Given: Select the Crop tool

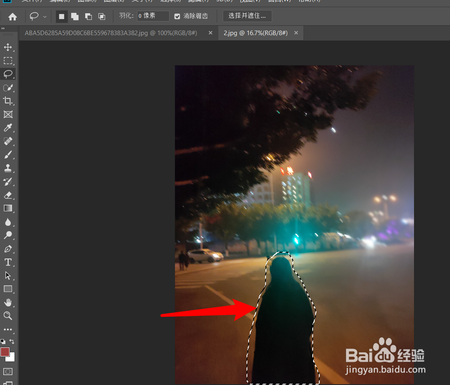Looking at the screenshot, I should click(x=8, y=101).
